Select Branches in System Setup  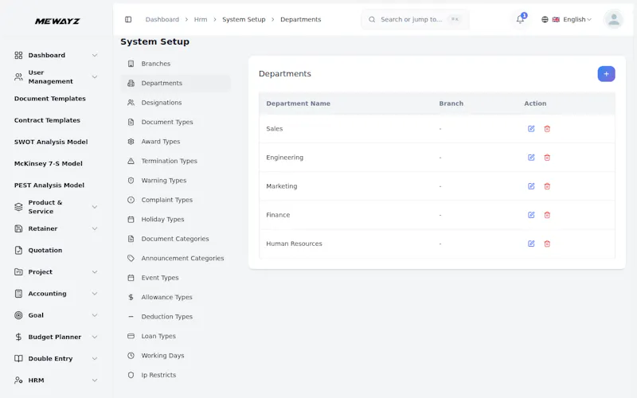click(176, 64)
